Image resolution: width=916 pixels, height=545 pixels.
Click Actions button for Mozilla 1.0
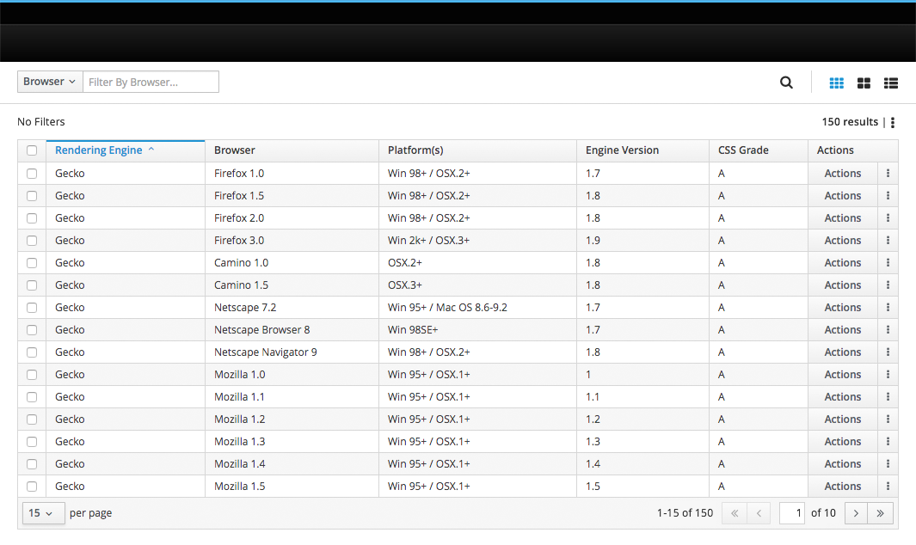843,375
